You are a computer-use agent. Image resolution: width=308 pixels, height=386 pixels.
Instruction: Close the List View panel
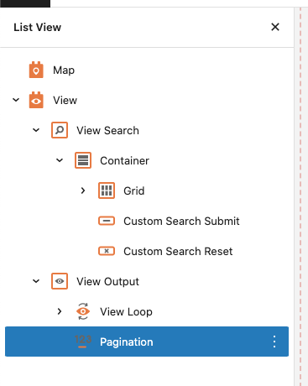[x=275, y=27]
